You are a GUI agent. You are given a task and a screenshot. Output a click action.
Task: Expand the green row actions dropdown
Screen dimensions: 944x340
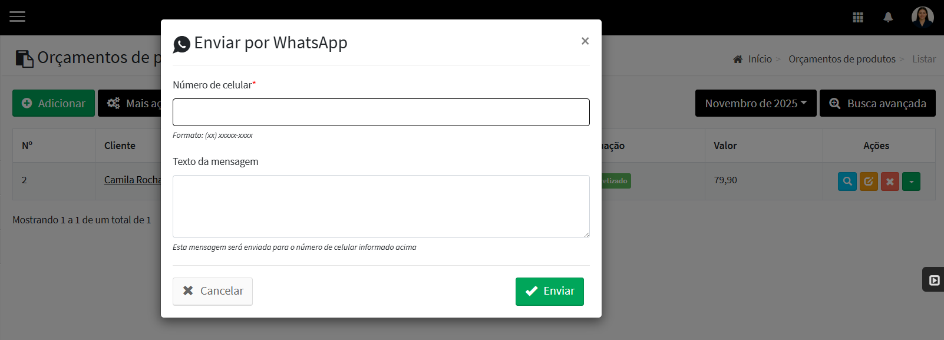[x=911, y=181]
